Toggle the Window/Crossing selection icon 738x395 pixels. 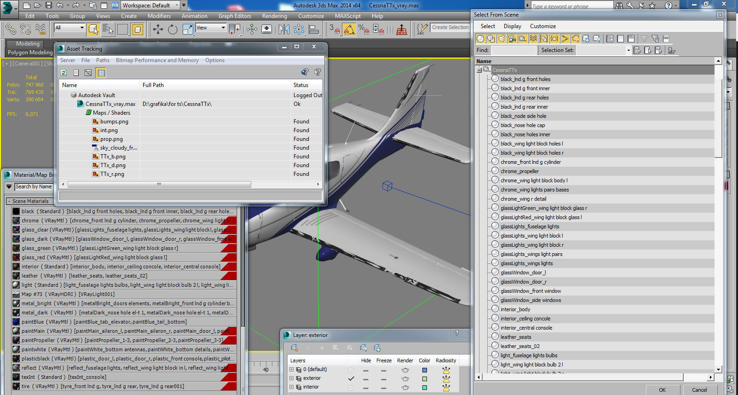[x=138, y=29]
